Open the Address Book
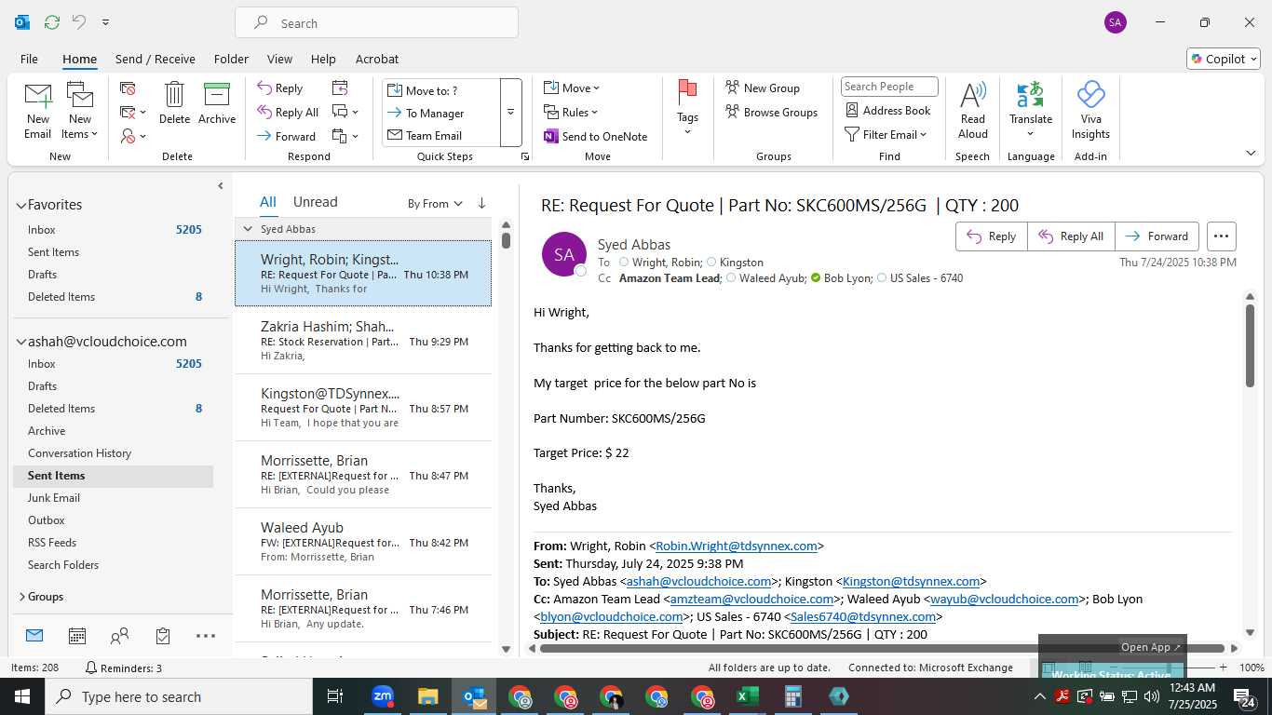Viewport: 1272px width, 715px height. click(x=887, y=110)
